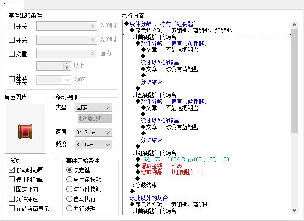Turn on 允许穿透 option
This screenshot has height=221, width=304.
[x=12, y=199]
